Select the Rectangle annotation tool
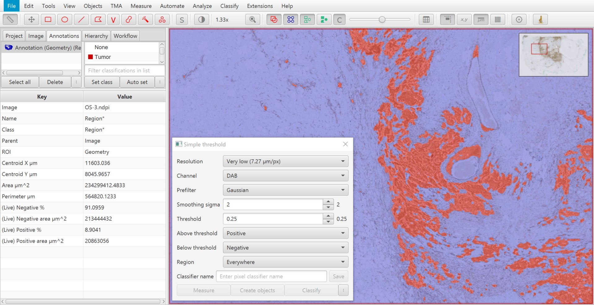The height and width of the screenshot is (305, 594). click(48, 19)
